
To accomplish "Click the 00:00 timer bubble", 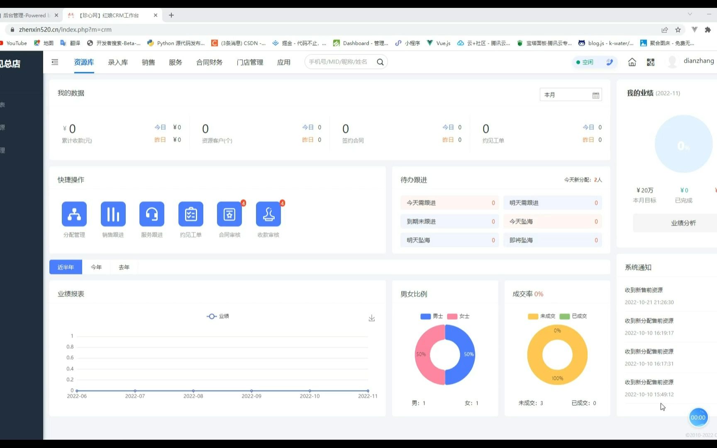I will (698, 417).
